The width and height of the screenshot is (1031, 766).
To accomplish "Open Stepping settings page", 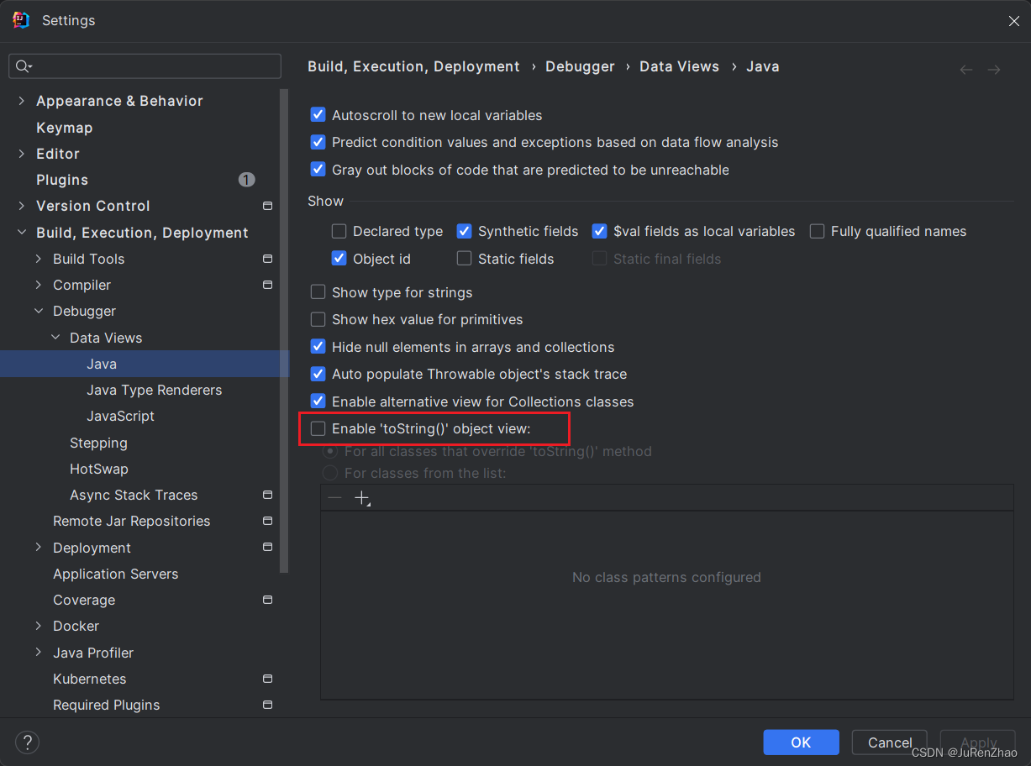I will [x=98, y=443].
